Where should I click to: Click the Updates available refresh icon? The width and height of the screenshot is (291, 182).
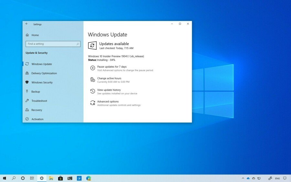92,45
